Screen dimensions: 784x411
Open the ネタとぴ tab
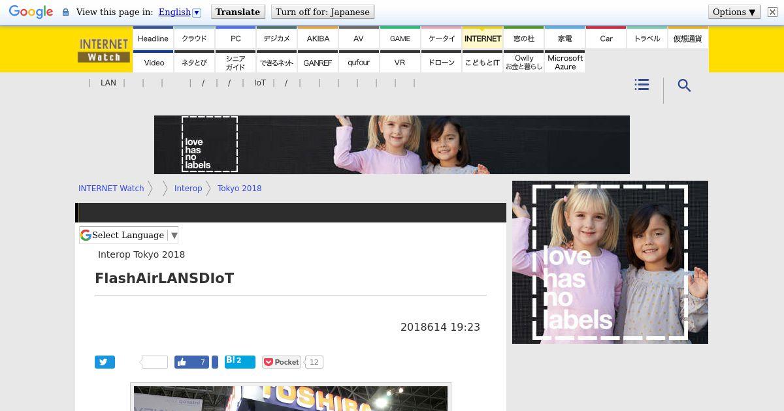pyautogui.click(x=194, y=62)
